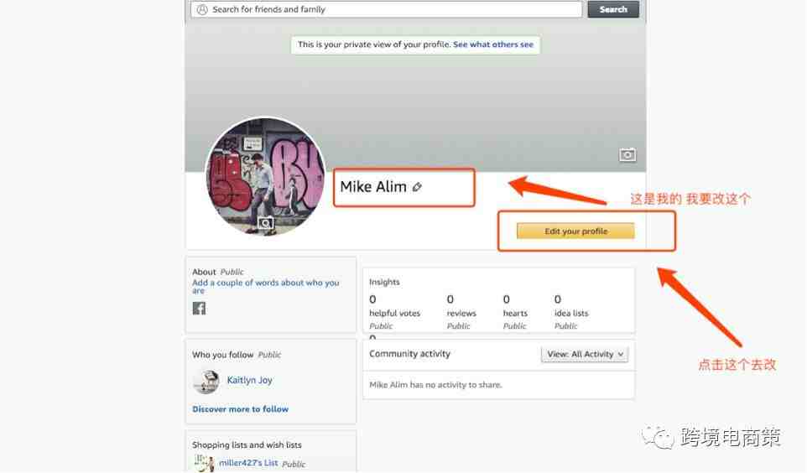Click Discover more to follow

(x=241, y=409)
